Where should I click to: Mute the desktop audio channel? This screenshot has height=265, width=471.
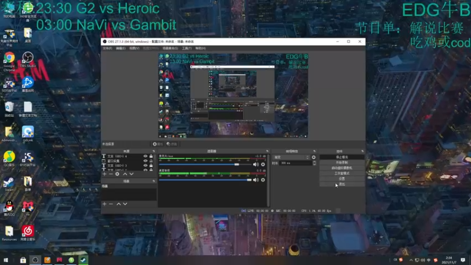pos(256,180)
